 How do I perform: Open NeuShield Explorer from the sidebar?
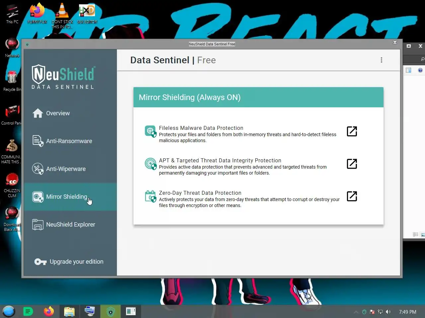point(70,225)
